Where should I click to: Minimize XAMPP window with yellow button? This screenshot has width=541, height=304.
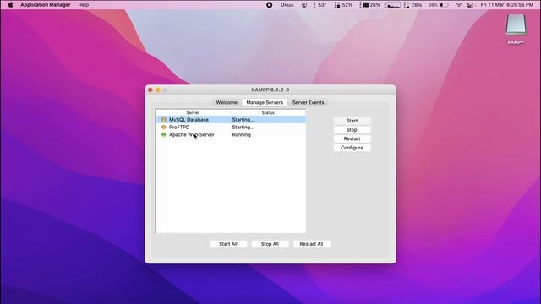tap(158, 90)
